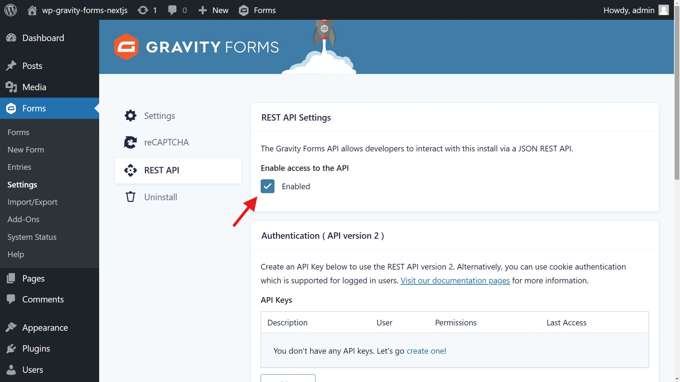
Task: Click the scrollbar down arrow
Action: click(x=677, y=379)
